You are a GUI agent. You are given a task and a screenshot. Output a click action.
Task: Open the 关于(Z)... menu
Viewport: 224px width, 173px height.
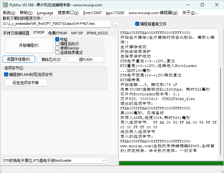click(190, 13)
